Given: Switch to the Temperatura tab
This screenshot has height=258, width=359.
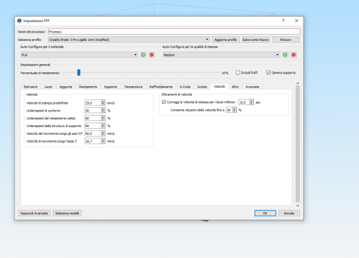Looking at the screenshot, I should 133,87.
